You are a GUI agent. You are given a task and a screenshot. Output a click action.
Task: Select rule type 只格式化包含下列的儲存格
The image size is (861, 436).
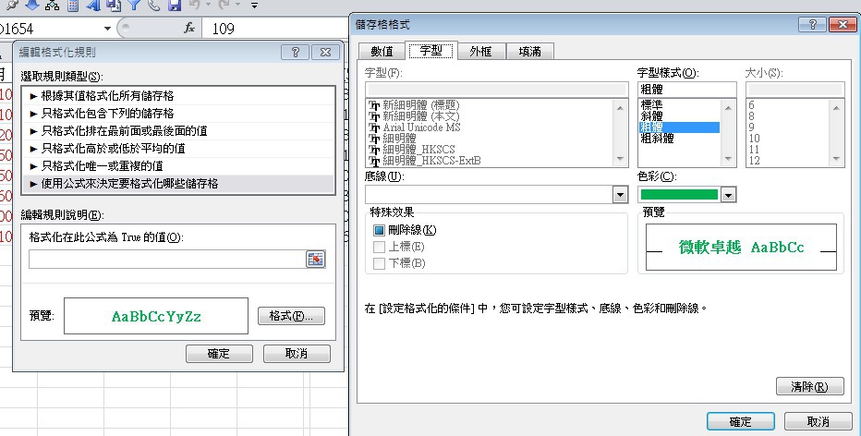178,113
